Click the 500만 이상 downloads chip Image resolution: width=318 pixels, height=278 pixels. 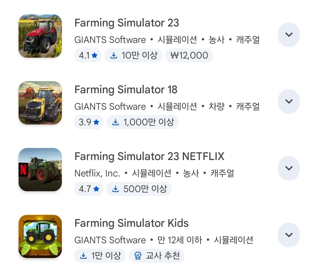(139, 189)
